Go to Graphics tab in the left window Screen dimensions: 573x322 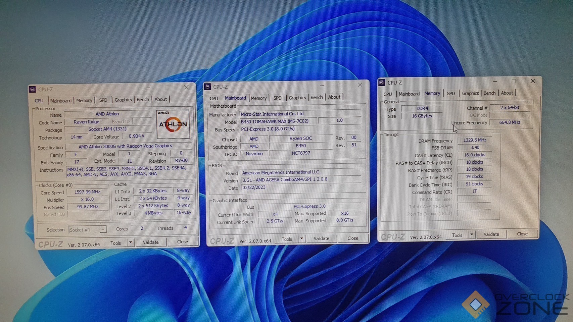[x=123, y=100]
